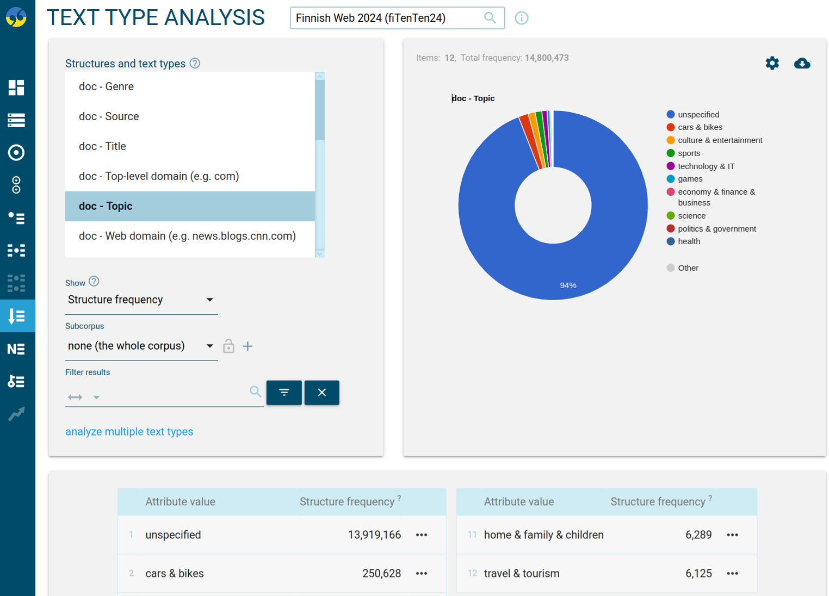Image resolution: width=829 pixels, height=596 pixels.
Task: Open the Dashboard from the sidebar
Action: (x=16, y=88)
